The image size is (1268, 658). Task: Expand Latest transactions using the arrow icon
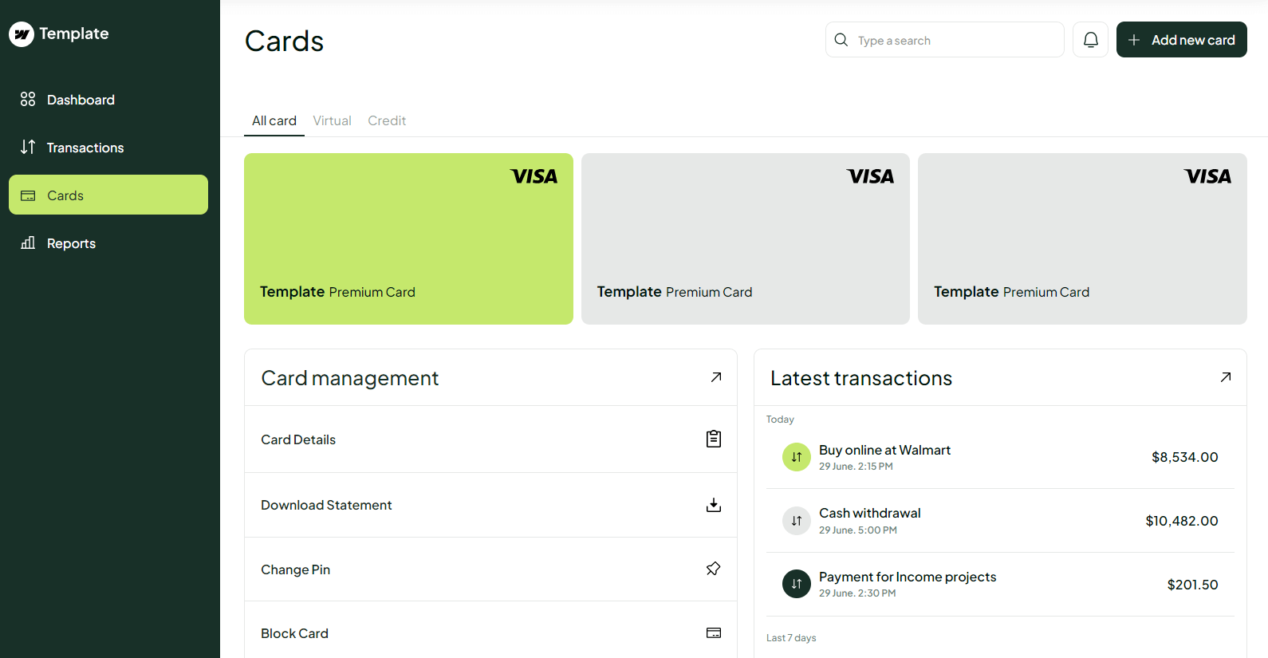click(x=1225, y=376)
